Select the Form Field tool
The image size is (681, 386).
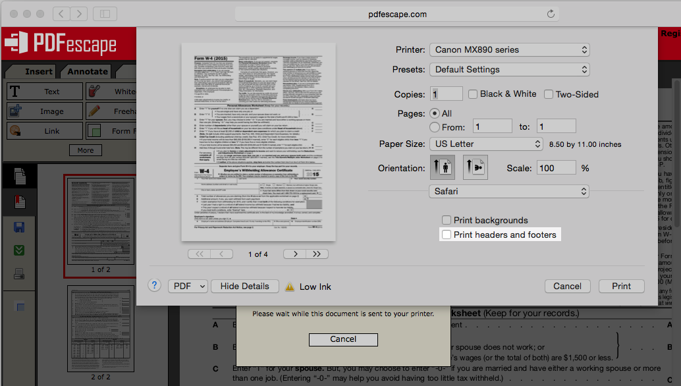[111, 130]
